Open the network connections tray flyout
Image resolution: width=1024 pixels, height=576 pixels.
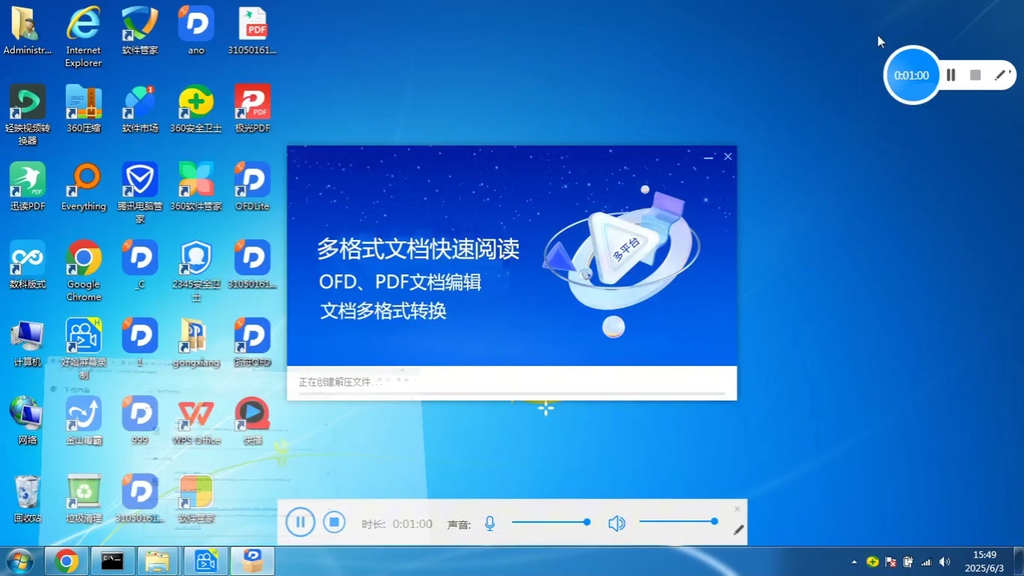click(x=926, y=561)
